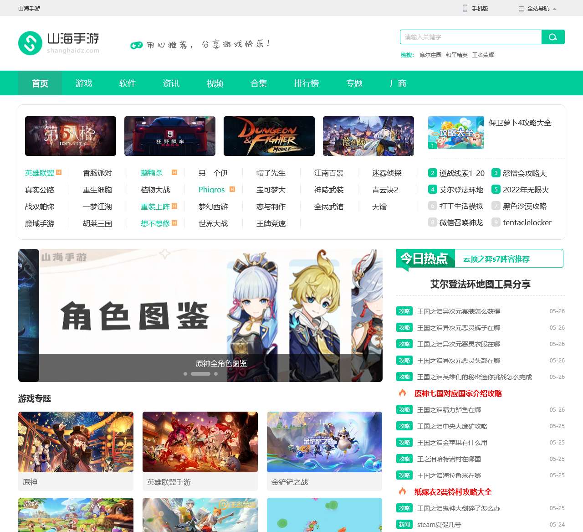The height and width of the screenshot is (532, 583).
Task: Open the 游戏 navigation tab
Action: coord(84,83)
